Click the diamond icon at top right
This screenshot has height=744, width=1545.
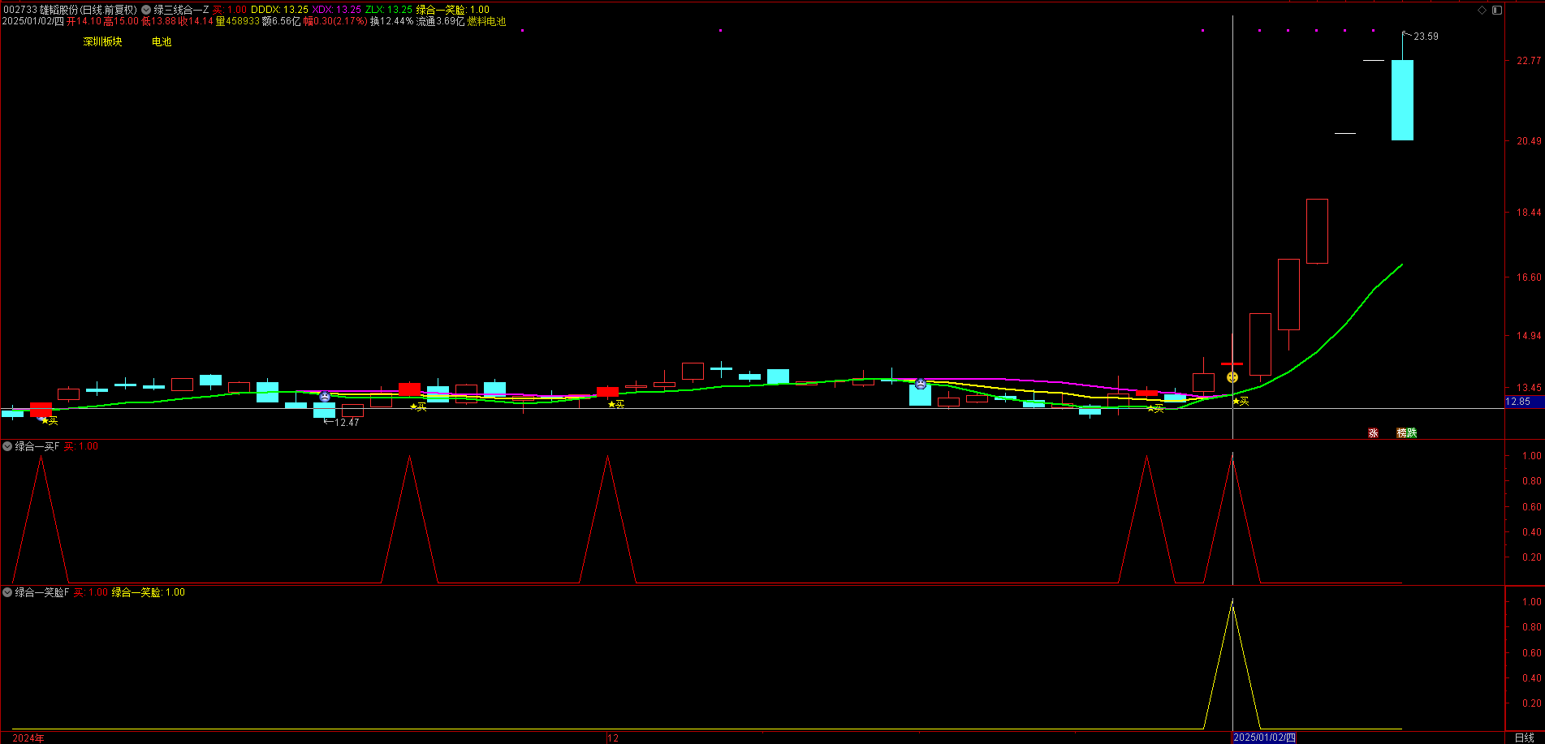(x=1482, y=10)
